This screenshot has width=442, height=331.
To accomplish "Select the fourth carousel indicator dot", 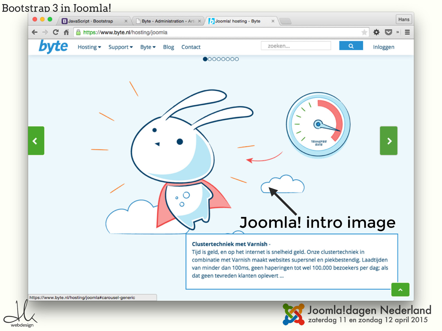I will [219, 59].
